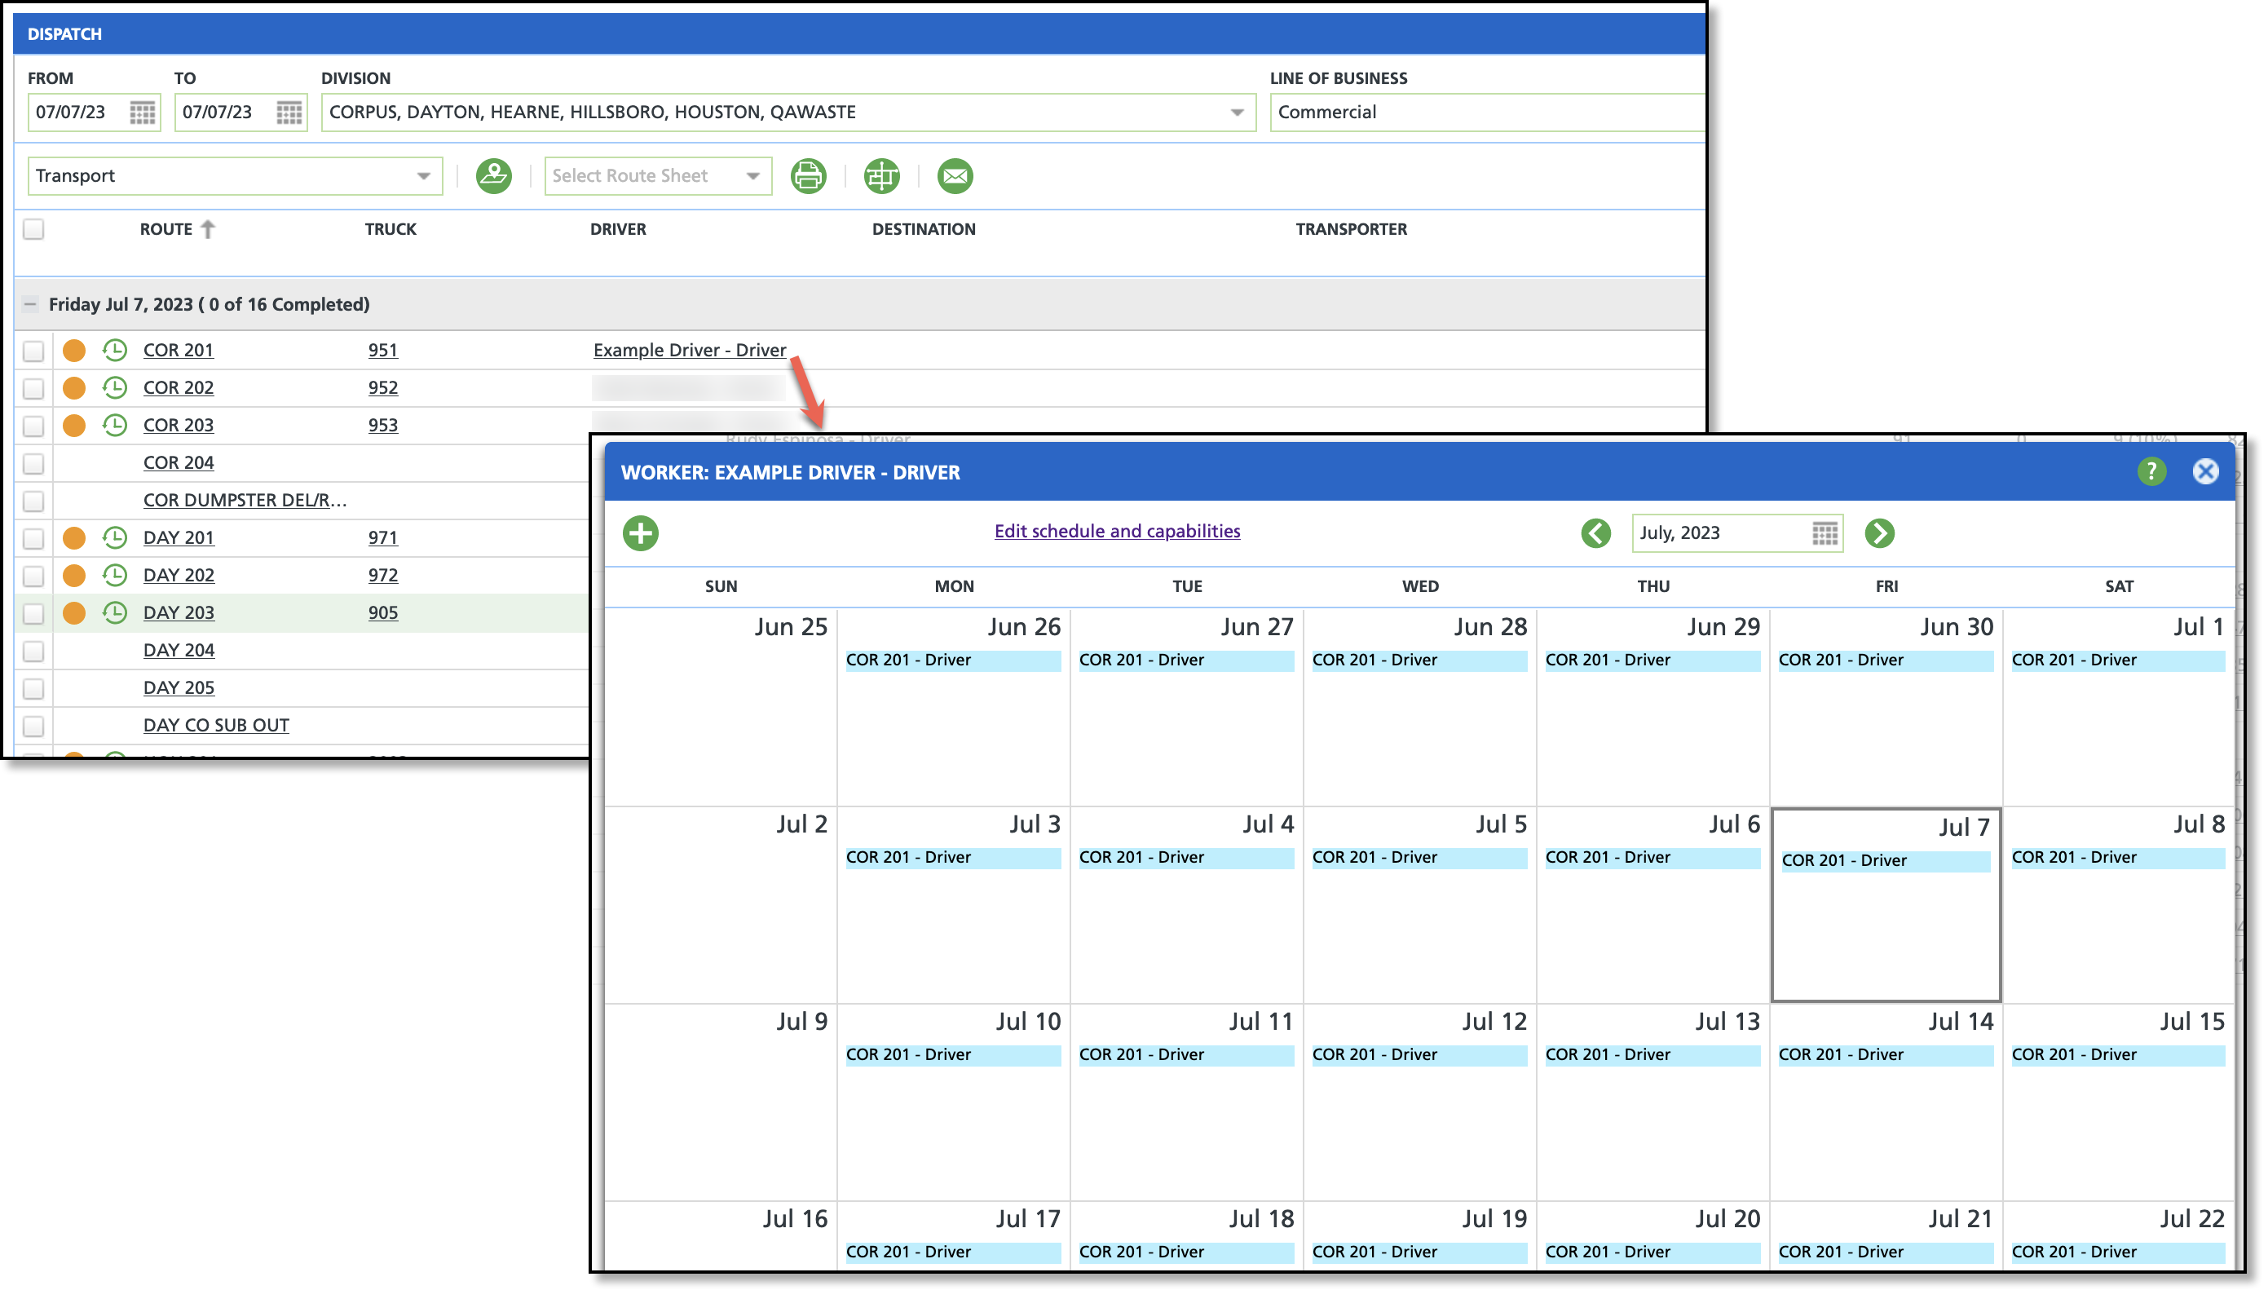Click the DRIVER column header

click(617, 229)
